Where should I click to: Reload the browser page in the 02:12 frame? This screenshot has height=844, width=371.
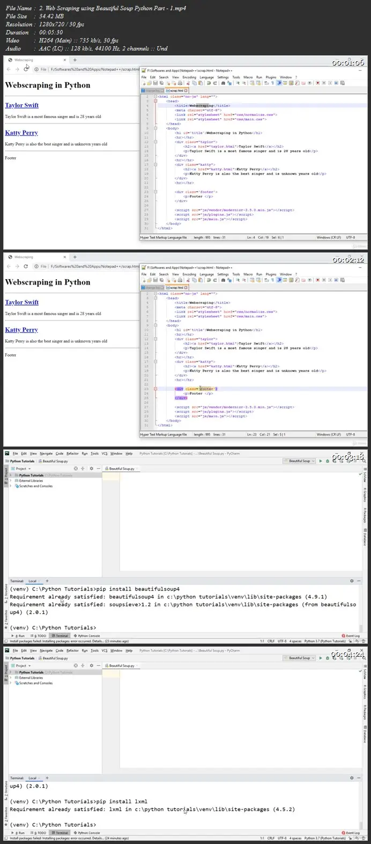tap(27, 266)
